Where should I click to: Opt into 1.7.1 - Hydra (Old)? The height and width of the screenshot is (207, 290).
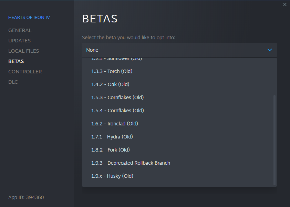(x=112, y=137)
